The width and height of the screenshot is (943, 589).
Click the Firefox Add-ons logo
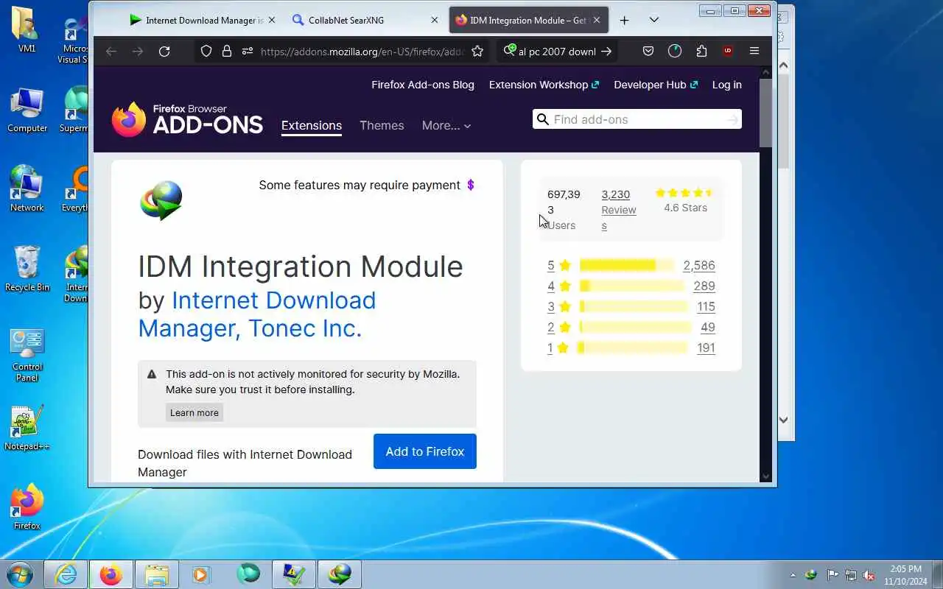click(x=187, y=120)
